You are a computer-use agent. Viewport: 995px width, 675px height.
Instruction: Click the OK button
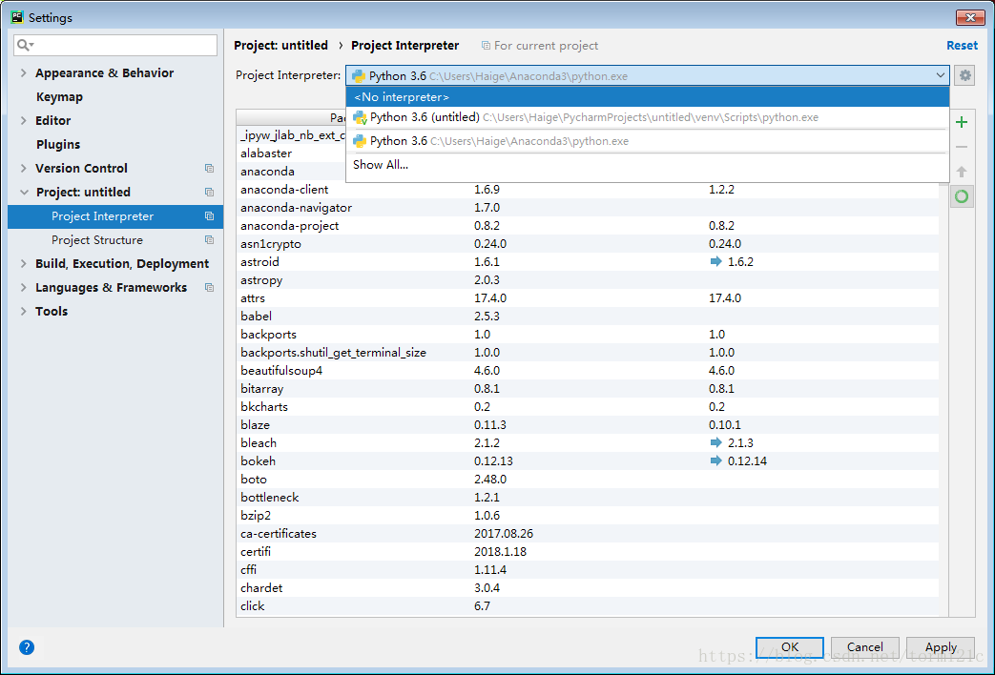[x=789, y=647]
